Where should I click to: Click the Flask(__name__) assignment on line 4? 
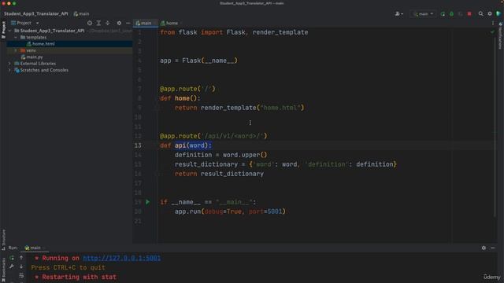pyautogui.click(x=198, y=61)
